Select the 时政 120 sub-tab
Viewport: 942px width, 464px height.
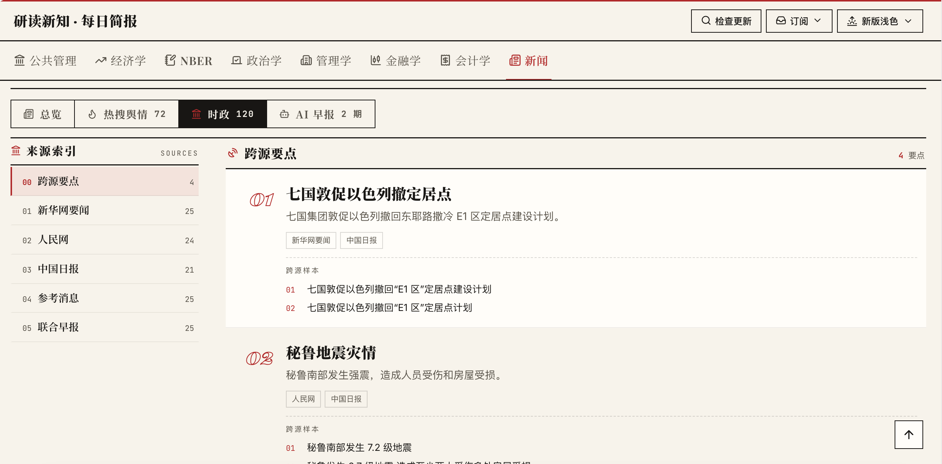(x=223, y=114)
